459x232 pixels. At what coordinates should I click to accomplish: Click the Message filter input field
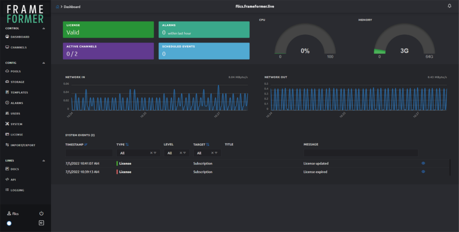coord(361,153)
